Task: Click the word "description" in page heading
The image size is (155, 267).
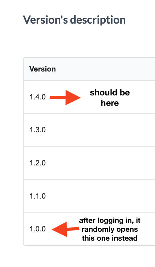Action: click(x=98, y=20)
